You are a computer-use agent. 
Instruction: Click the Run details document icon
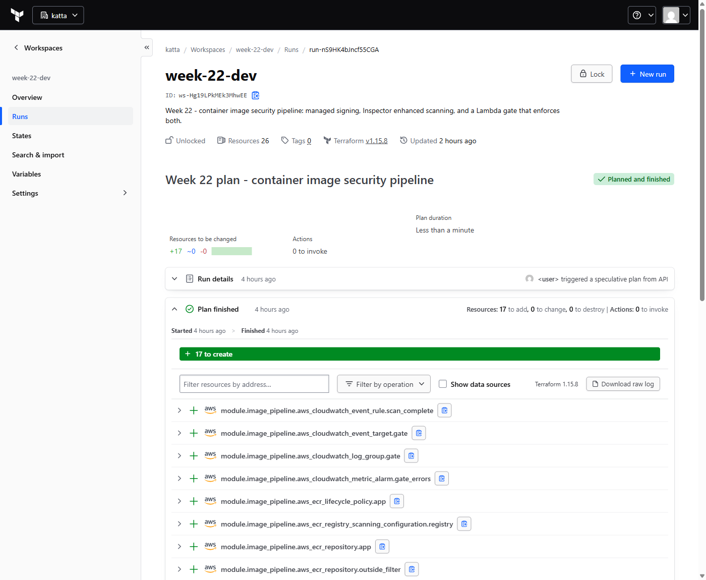190,278
